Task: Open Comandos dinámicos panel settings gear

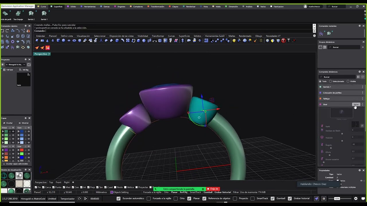Action: [x=360, y=72]
